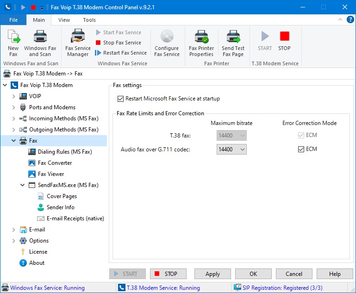Expand the VOIP tree node
The image size is (356, 293).
(13, 96)
